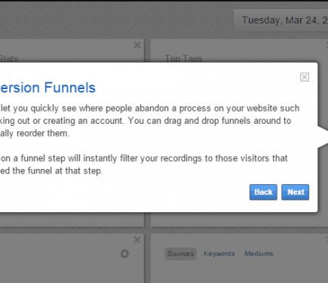Viewport: 328px width, 283px height.
Task: Switch to the Keywords tab
Action: (219, 254)
